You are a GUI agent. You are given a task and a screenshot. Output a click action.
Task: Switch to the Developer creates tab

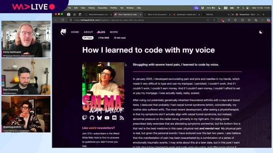pyautogui.click(x=187, y=14)
